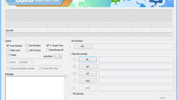Screen dimensions: 177x100
Task: Click the first ID:COM port slot
Action: coord(16,34)
